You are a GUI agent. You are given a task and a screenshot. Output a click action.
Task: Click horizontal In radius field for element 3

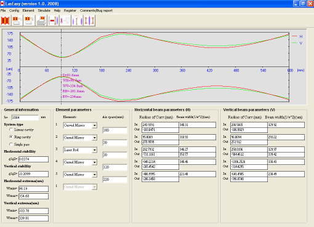tap(160, 149)
